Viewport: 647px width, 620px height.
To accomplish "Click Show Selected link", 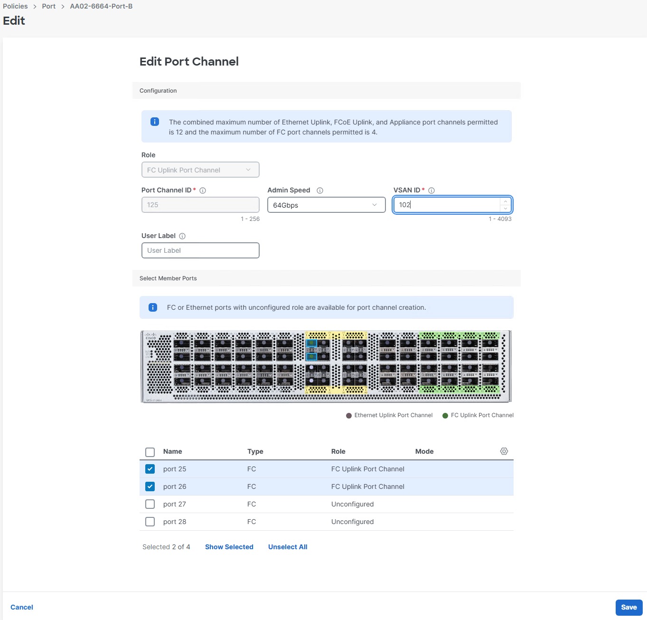I will pos(229,547).
